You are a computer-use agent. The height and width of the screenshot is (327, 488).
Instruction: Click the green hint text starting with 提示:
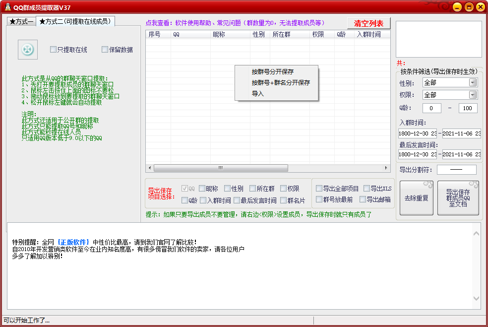[258, 214]
